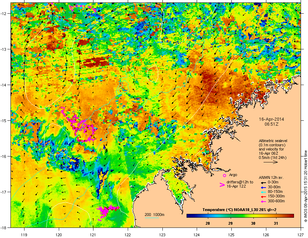The width and height of the screenshot is (308, 238).
Task: Click the longitude axis label '121'
Action: tap(93, 234)
